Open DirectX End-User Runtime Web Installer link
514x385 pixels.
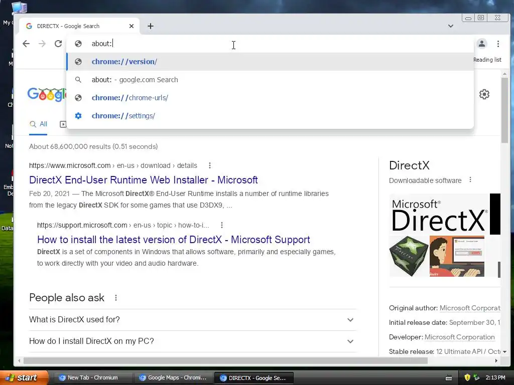pos(143,180)
